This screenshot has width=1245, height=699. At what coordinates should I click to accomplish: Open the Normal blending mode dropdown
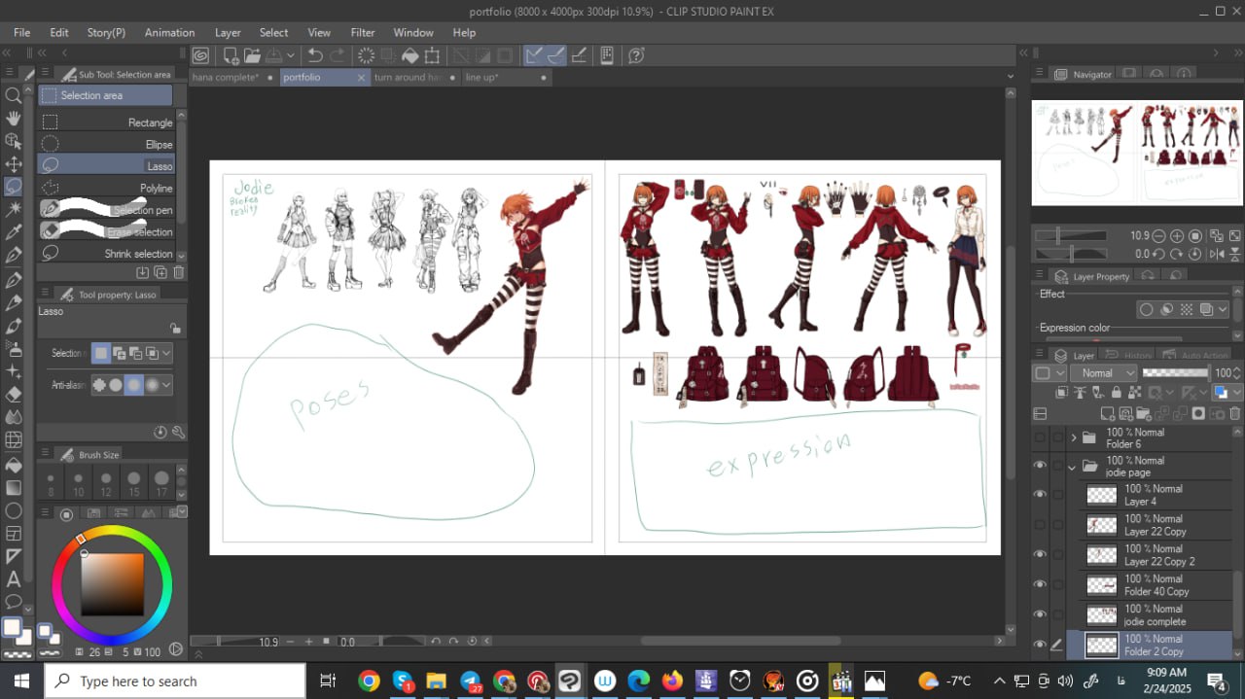pos(1103,373)
